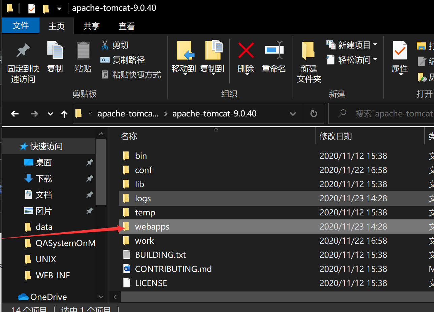Sort by the Date Modified (修改日期) column header
The width and height of the screenshot is (434, 312).
point(335,136)
